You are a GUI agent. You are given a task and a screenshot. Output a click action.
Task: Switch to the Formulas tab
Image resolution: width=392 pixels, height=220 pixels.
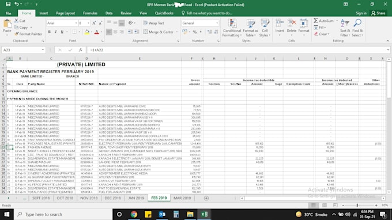pyautogui.click(x=90, y=13)
